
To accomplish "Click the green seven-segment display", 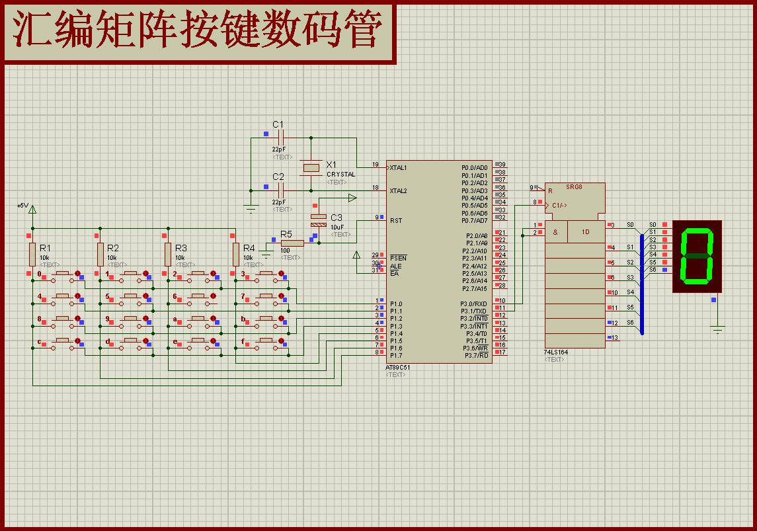I will pyautogui.click(x=697, y=257).
